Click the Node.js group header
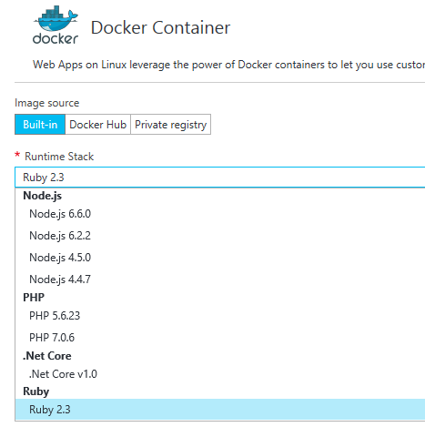Screen dimensions: 425x427 click(x=43, y=196)
